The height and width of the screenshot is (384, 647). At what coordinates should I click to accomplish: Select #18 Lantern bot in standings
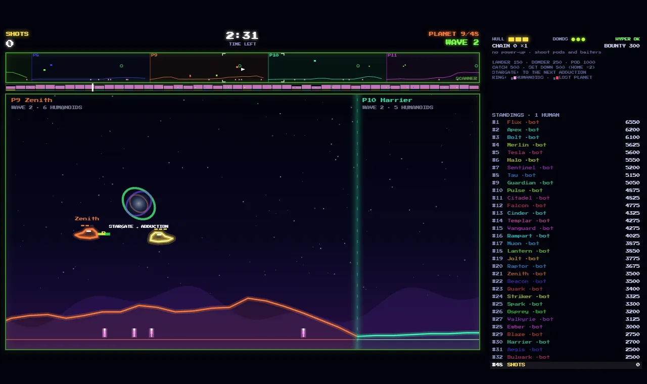pyautogui.click(x=566, y=251)
